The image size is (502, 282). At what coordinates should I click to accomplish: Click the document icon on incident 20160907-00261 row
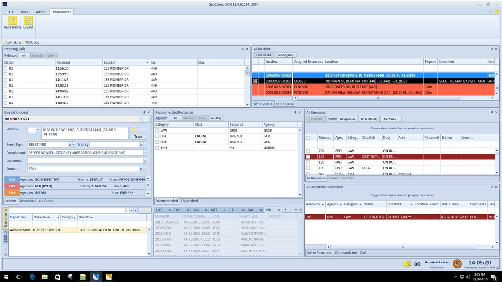(x=255, y=81)
